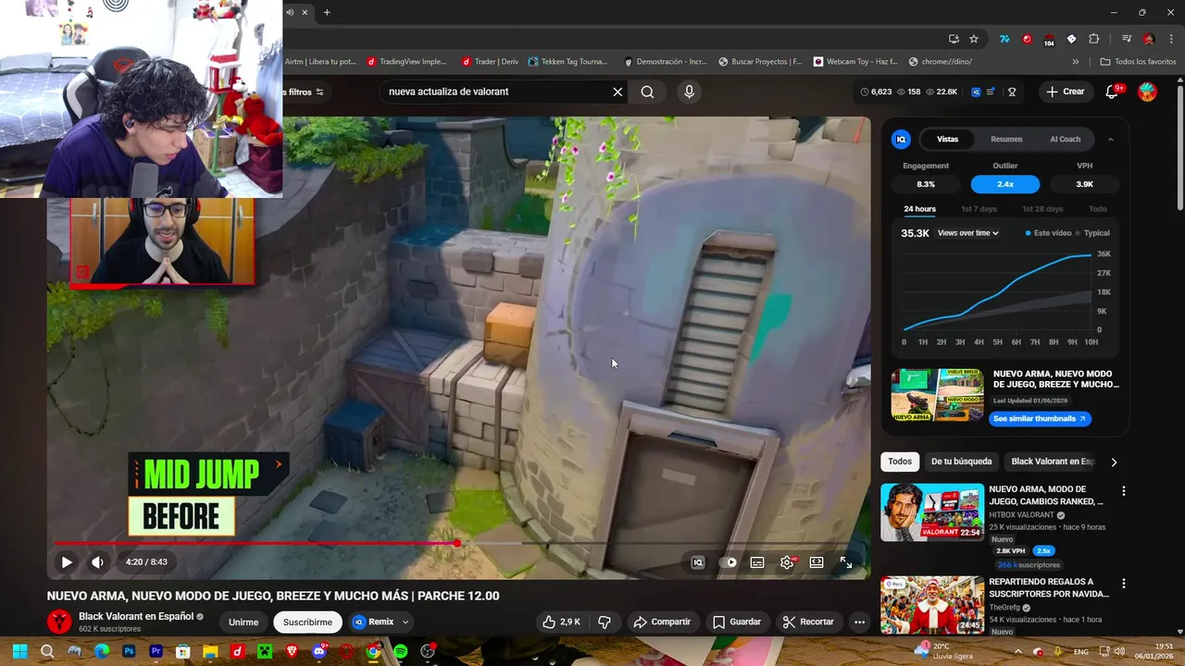Bookmark page with the Chrome star icon
Image resolution: width=1185 pixels, height=666 pixels.
[974, 39]
